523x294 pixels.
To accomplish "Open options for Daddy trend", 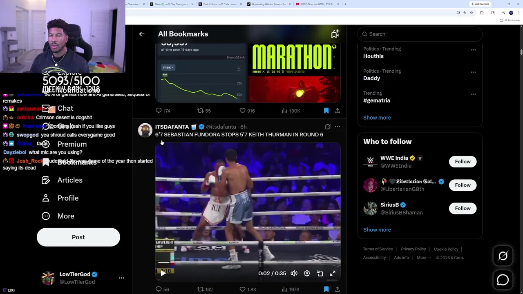I will [473, 72].
